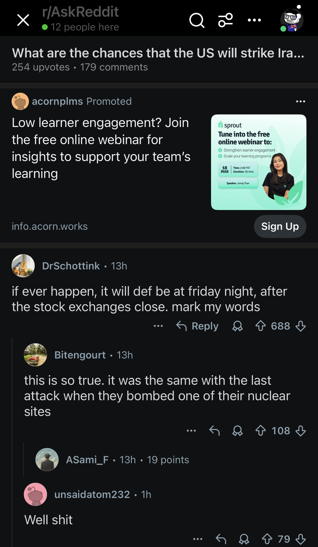Open options menu on acornplms promoted post

point(301,101)
